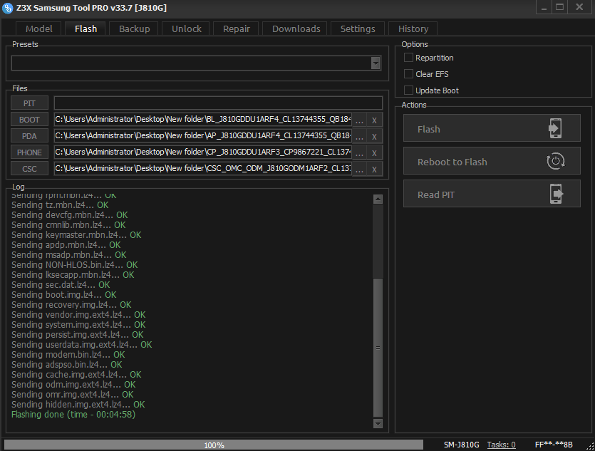
Task: Select the 'Sending system.img.ext4.lz4' log line
Action: click(x=78, y=325)
